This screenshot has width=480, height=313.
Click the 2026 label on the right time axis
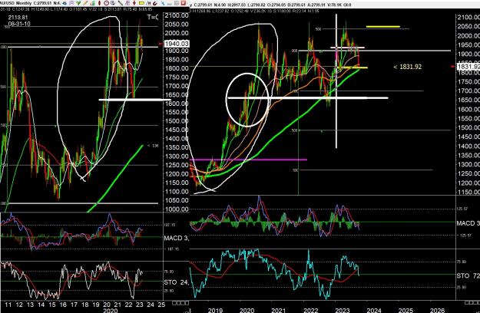tap(437, 310)
